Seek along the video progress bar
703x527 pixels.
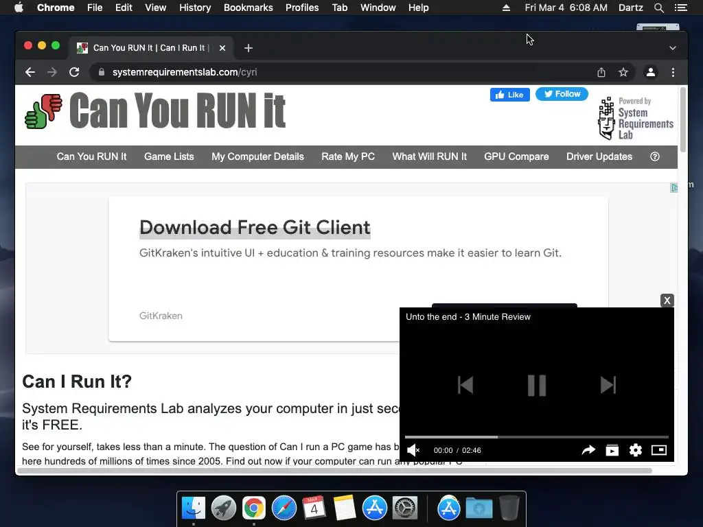537,437
